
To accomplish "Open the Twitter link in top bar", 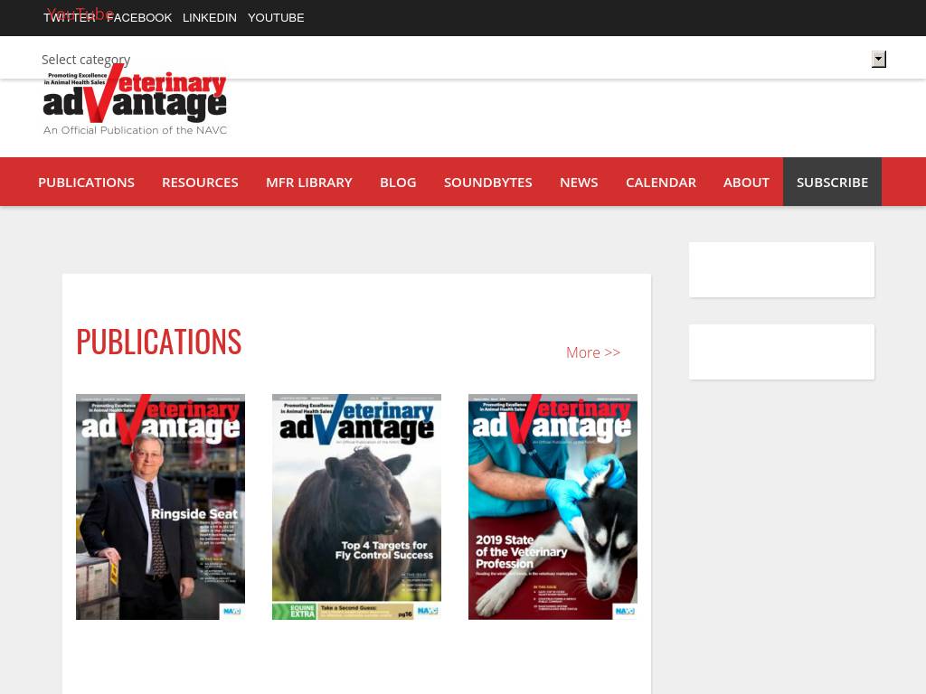I will (69, 18).
